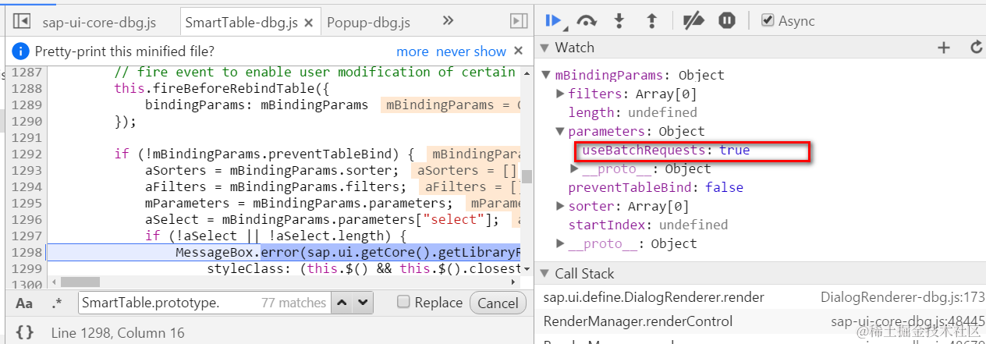
Task: Click the highlighted MessageBox.error line
Action: 283,253
